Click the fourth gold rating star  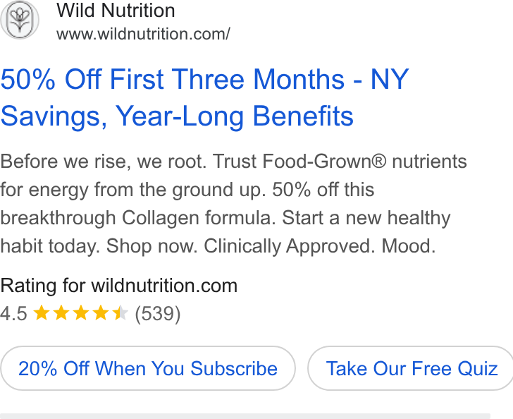pyautogui.click(x=101, y=312)
